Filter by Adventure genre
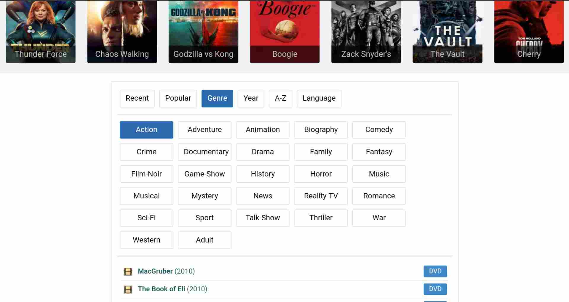 pos(204,130)
